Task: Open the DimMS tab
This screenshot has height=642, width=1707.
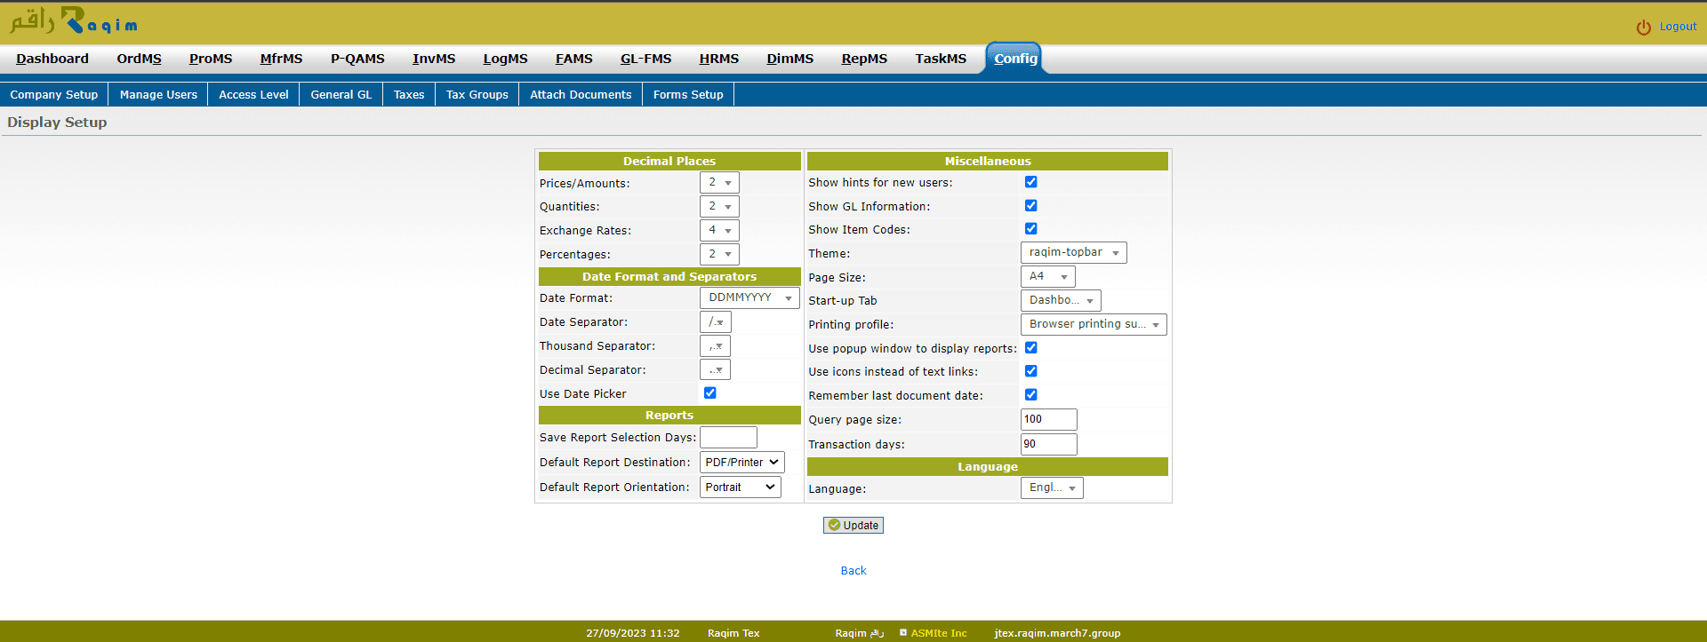Action: 789,59
